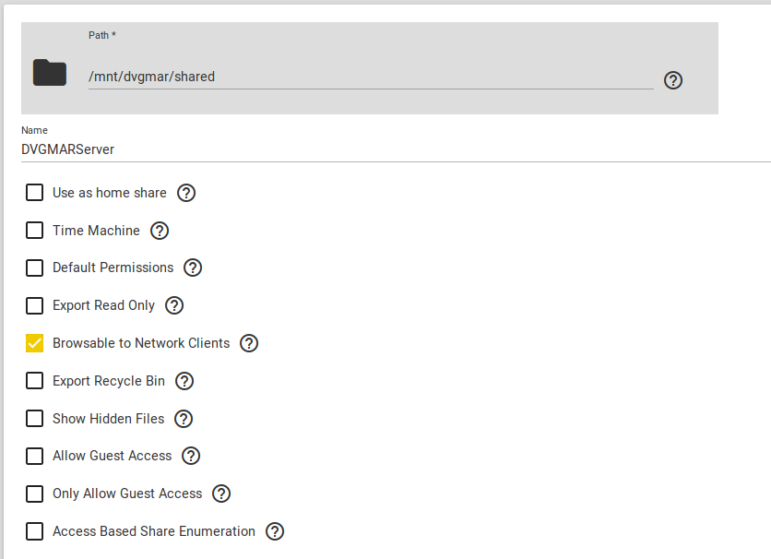Open the Time Machine help tooltip
771x559 pixels.
[x=160, y=231]
